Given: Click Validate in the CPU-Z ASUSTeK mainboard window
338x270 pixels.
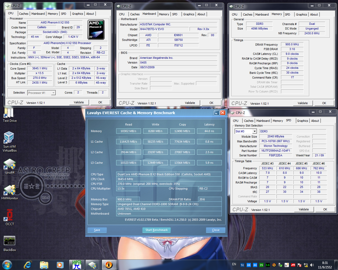Looking at the screenshot, I should [x=190, y=103].
